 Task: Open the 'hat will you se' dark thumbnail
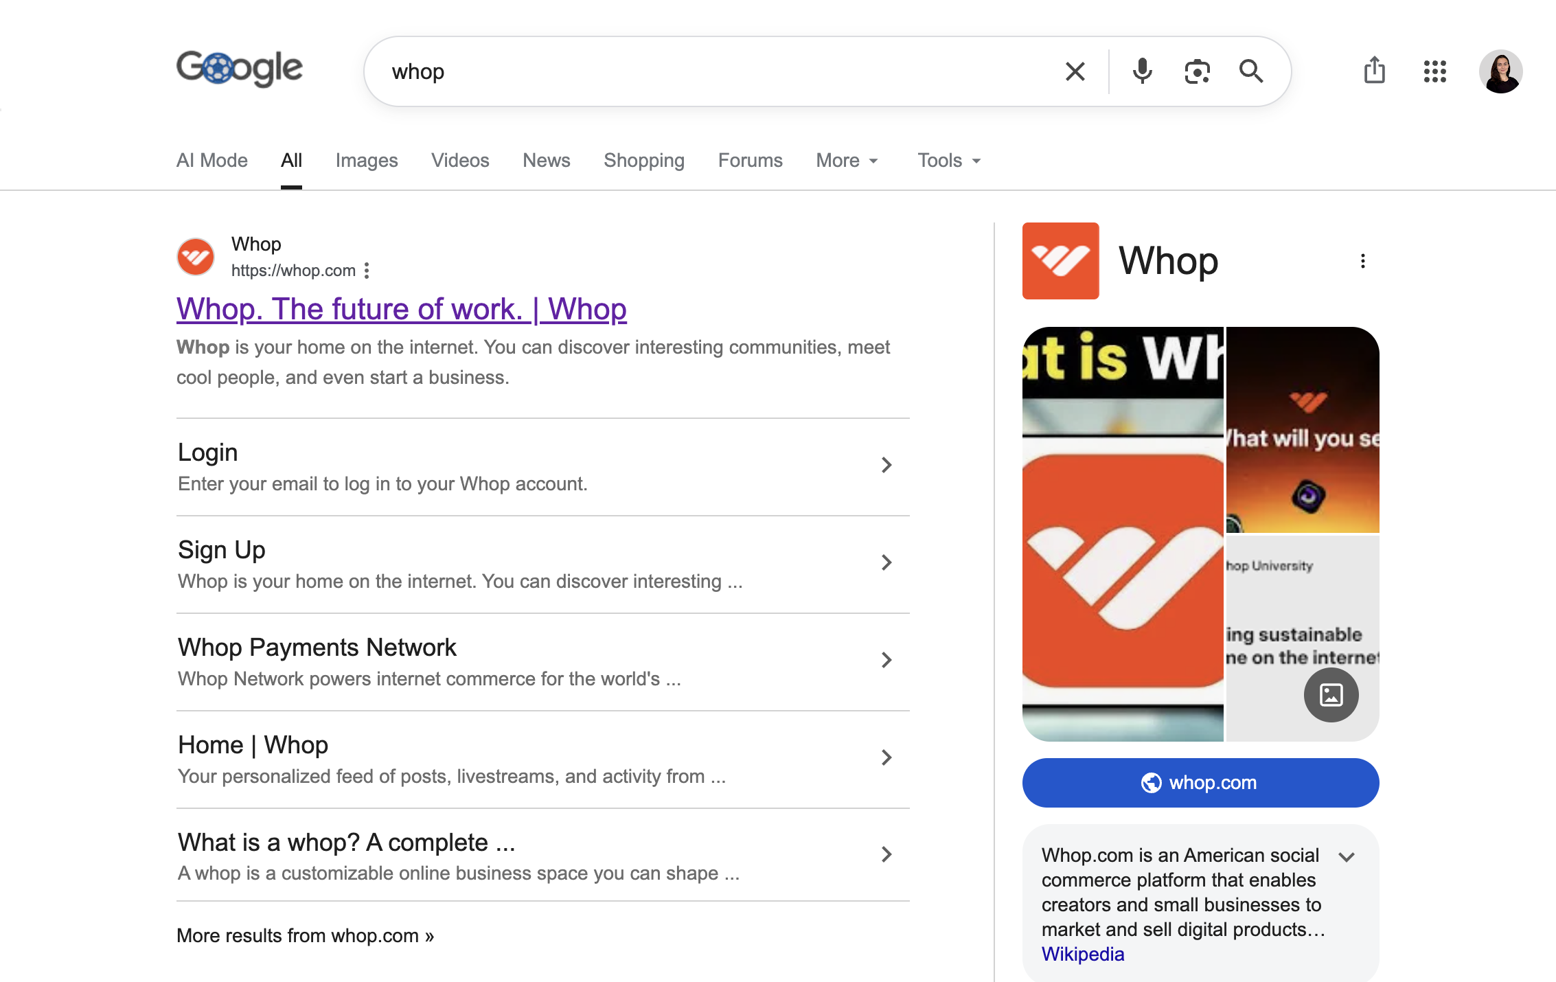(x=1303, y=430)
